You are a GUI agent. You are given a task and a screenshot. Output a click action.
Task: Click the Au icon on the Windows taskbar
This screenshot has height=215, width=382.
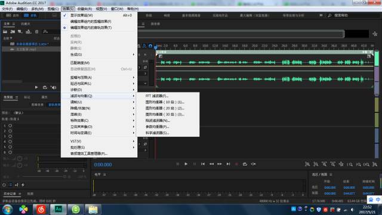coord(58,210)
